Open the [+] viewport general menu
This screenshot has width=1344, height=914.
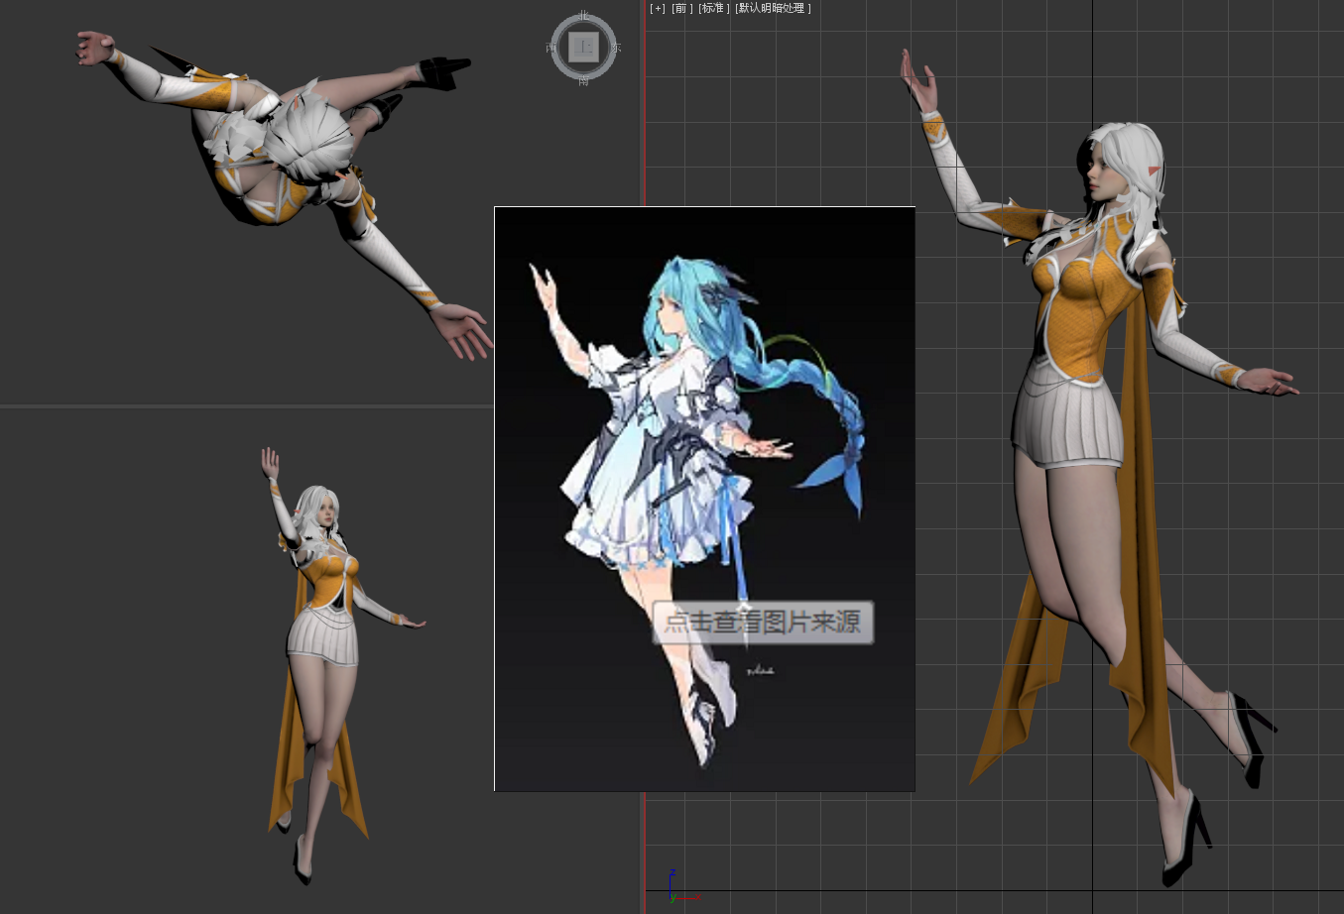pyautogui.click(x=658, y=8)
